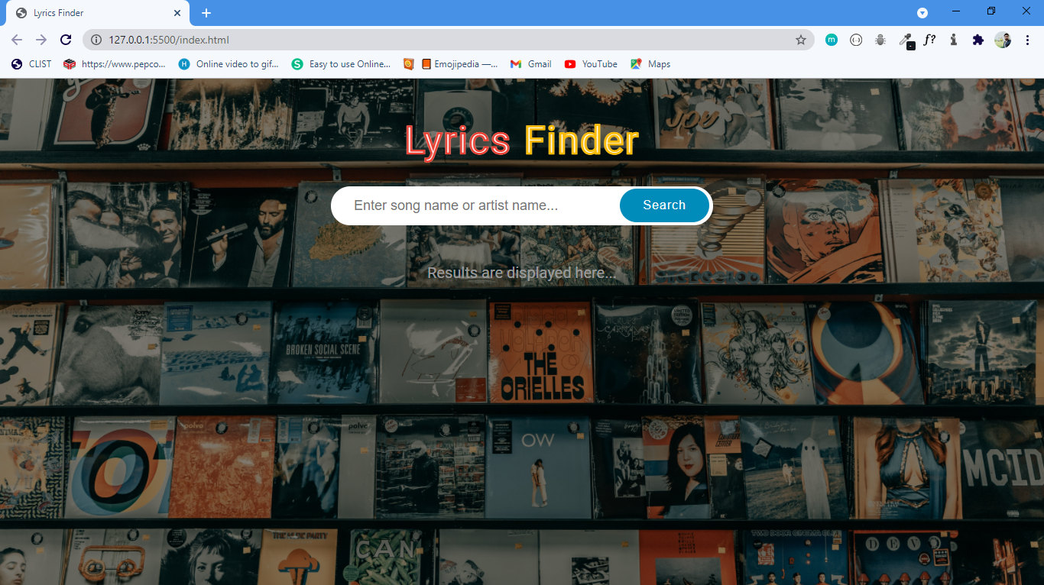Reload the current page
Image resolution: width=1044 pixels, height=585 pixels.
point(66,40)
